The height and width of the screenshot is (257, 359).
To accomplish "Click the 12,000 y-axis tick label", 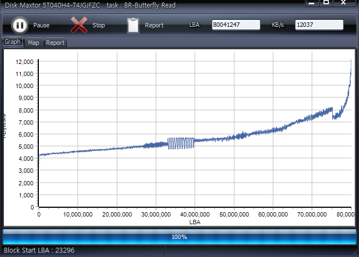I will coord(25,61).
